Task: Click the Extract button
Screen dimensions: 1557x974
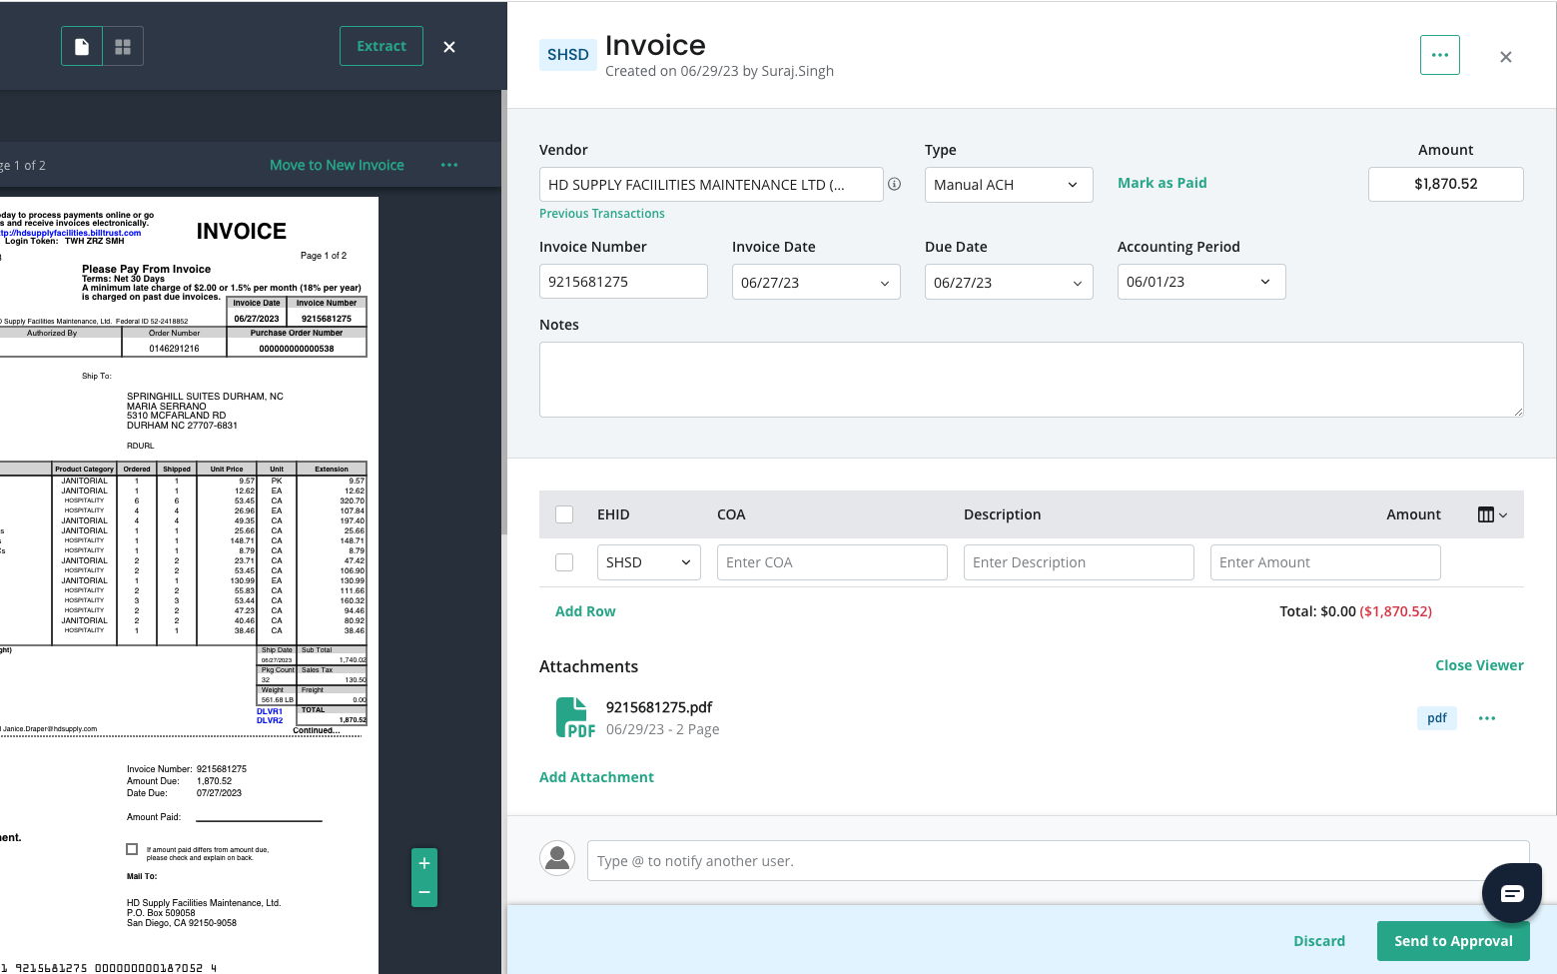Action: 382,47
